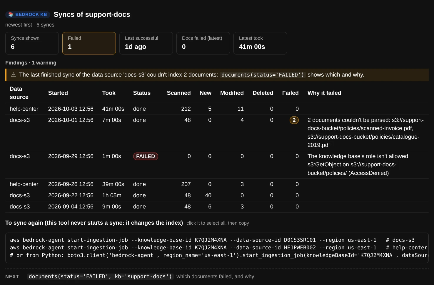Click the Started column header
The height and width of the screenshot is (285, 434).
tap(58, 93)
